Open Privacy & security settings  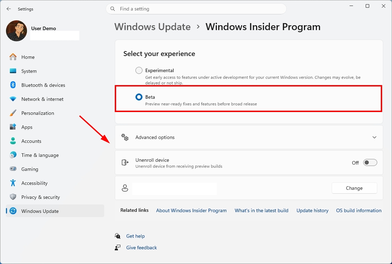pyautogui.click(x=55, y=197)
